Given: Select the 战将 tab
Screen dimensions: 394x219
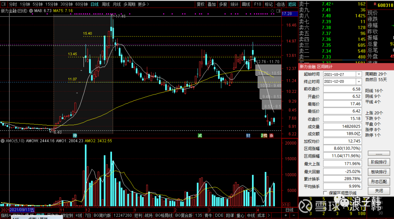Looking at the screenshot, I should (148, 215).
